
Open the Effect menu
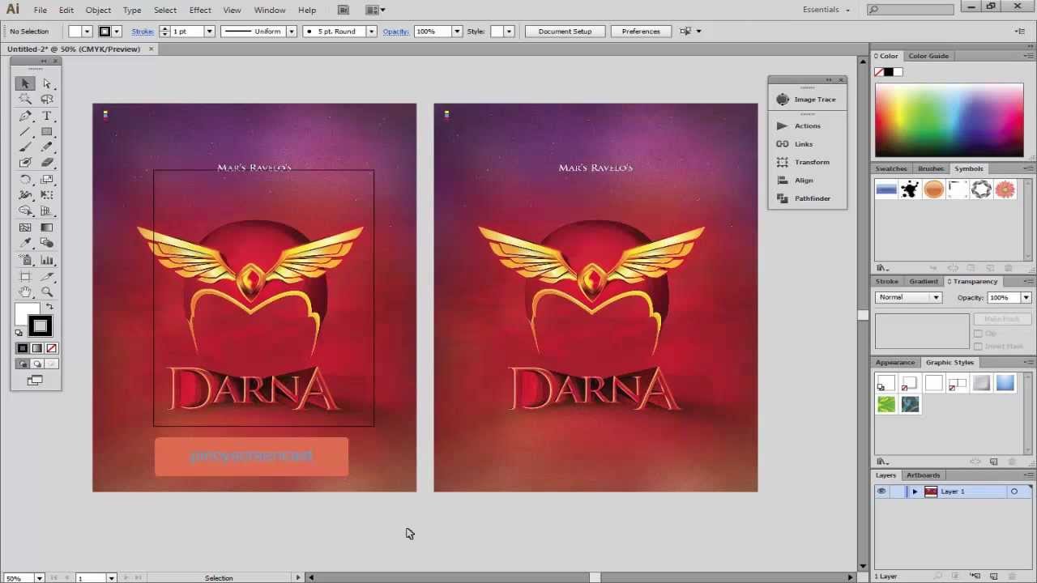click(200, 10)
